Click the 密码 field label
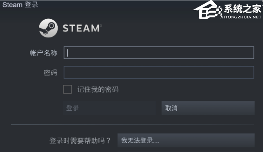The height and width of the screenshot is (152, 263). tap(50, 73)
